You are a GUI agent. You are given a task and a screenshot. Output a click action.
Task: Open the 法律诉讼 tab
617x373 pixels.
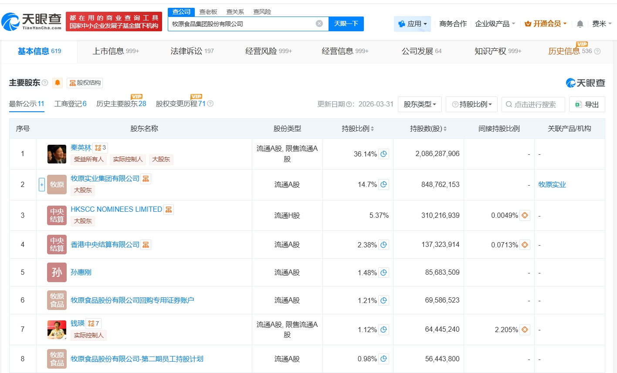[x=192, y=51]
